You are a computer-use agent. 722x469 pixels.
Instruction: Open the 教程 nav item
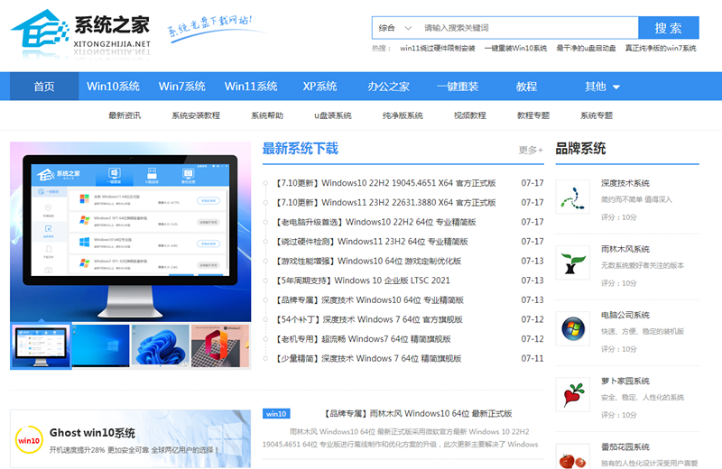pos(526,87)
